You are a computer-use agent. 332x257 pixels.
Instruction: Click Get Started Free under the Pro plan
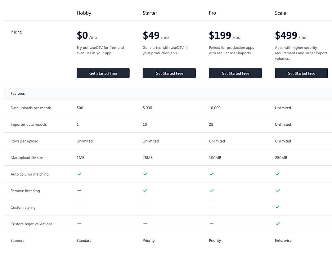coord(235,73)
